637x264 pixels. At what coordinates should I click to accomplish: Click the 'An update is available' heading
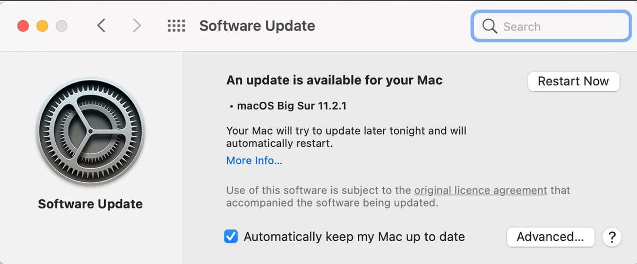(334, 81)
